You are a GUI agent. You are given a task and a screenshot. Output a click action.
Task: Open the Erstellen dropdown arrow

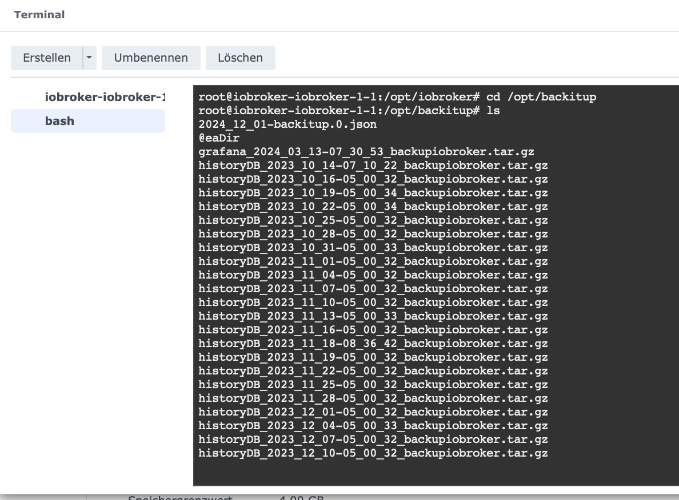pyautogui.click(x=89, y=58)
